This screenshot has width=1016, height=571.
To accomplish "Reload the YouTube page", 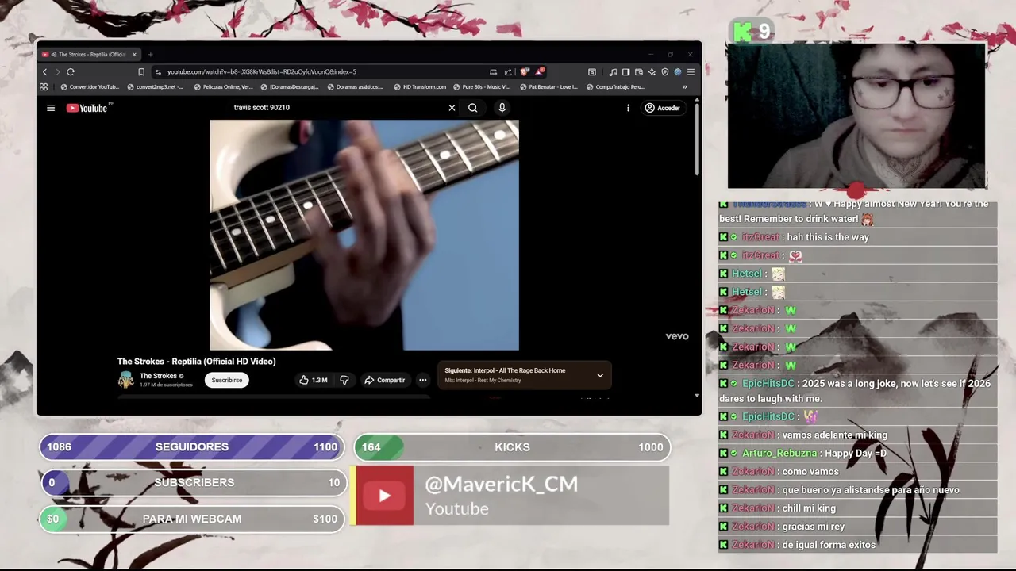I will tap(71, 72).
